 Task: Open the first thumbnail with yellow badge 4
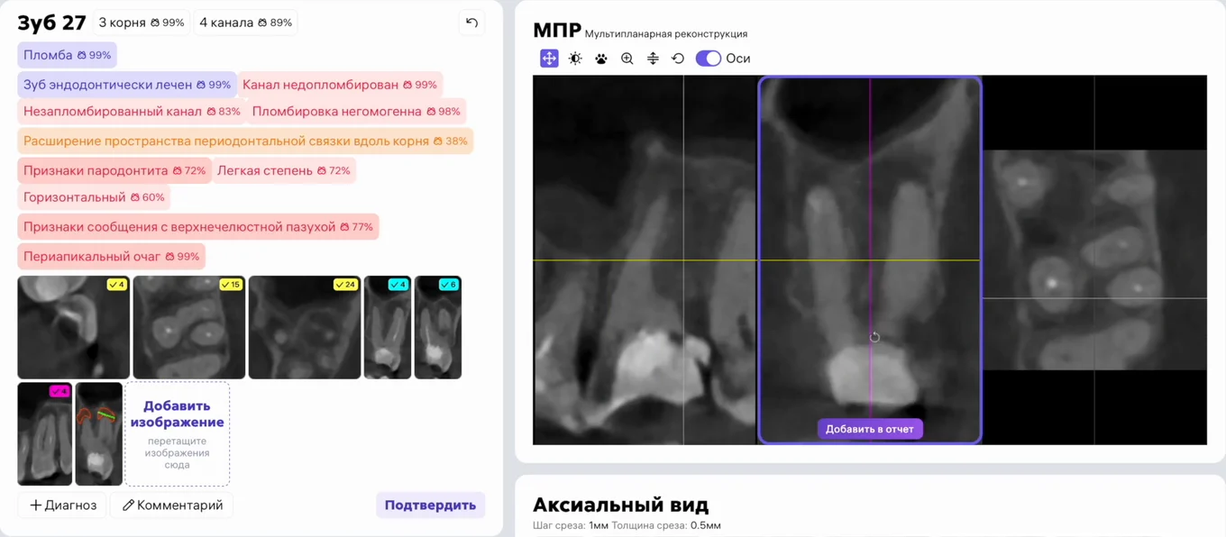click(x=74, y=327)
